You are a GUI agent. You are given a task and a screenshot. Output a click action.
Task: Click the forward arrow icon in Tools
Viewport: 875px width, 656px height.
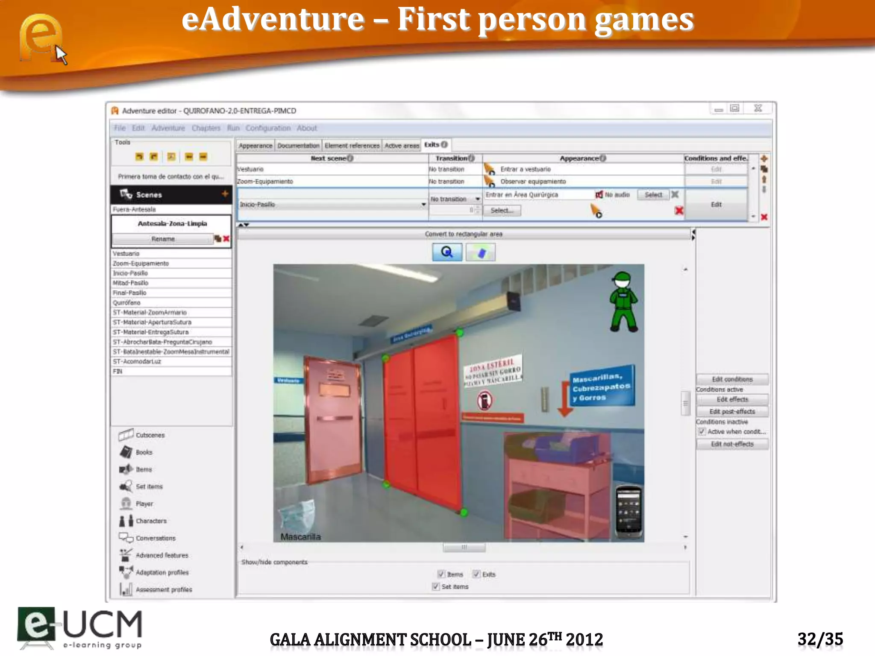[x=203, y=157]
